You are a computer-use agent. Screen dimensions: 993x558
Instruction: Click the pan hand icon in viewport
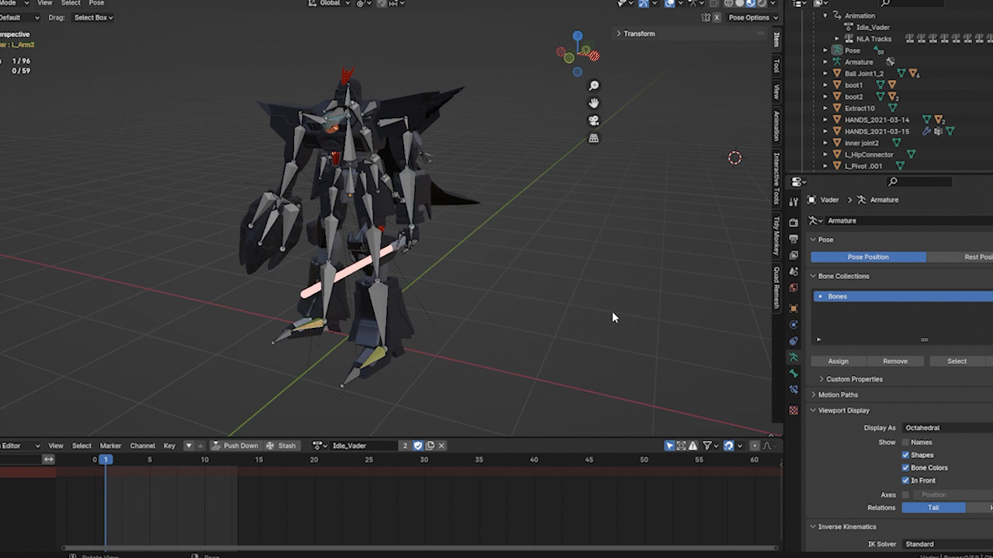coord(594,103)
